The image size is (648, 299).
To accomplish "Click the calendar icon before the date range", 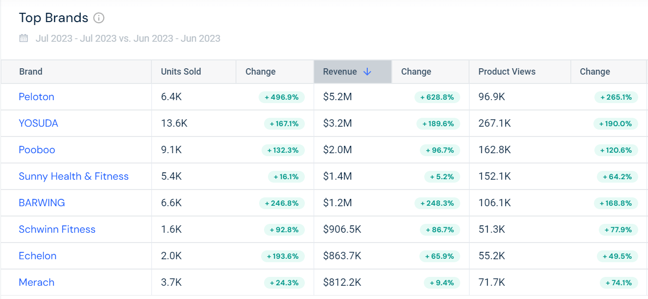I will 24,38.
